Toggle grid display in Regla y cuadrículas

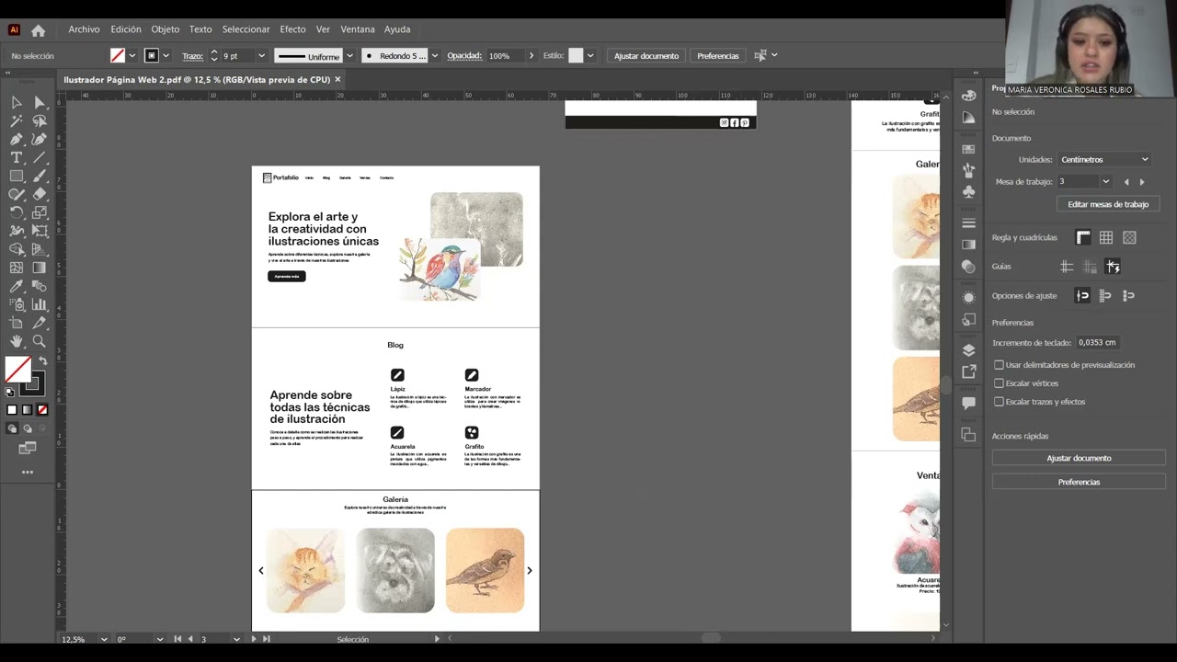pyautogui.click(x=1106, y=237)
